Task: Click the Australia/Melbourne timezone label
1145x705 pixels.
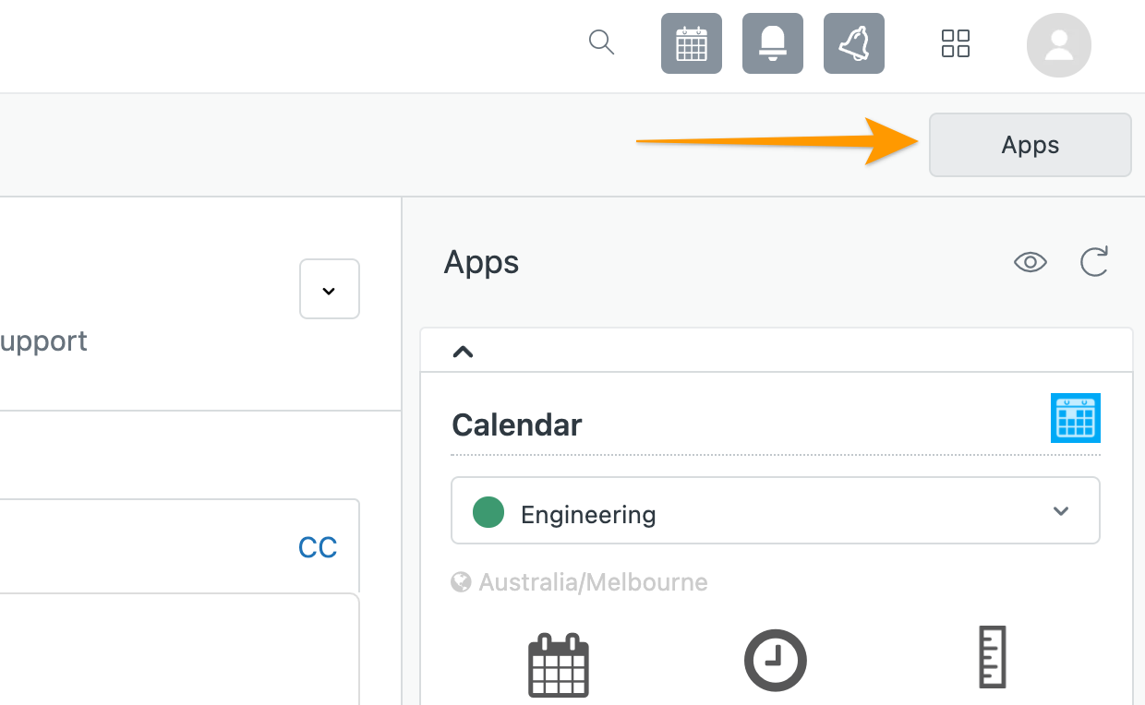Action: click(x=593, y=582)
